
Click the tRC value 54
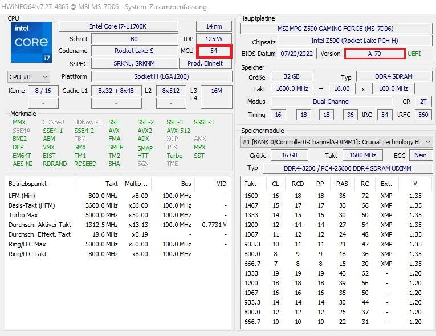tap(385, 115)
